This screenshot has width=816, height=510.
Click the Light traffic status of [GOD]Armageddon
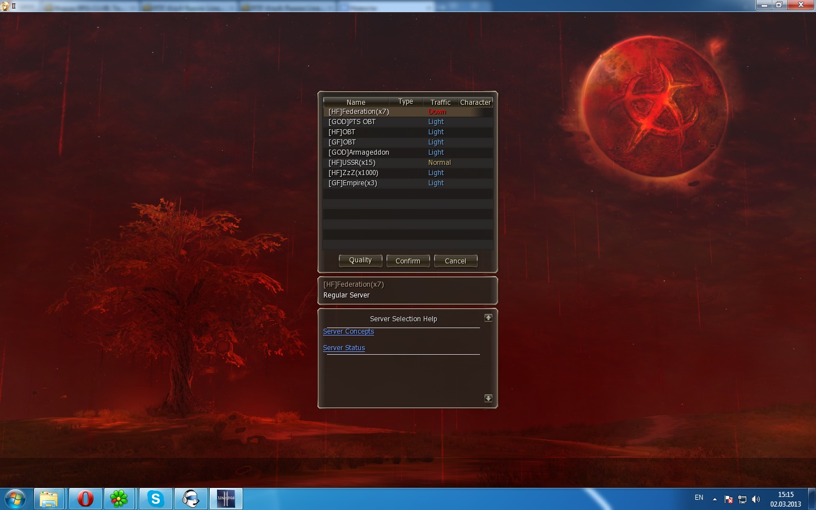436,152
